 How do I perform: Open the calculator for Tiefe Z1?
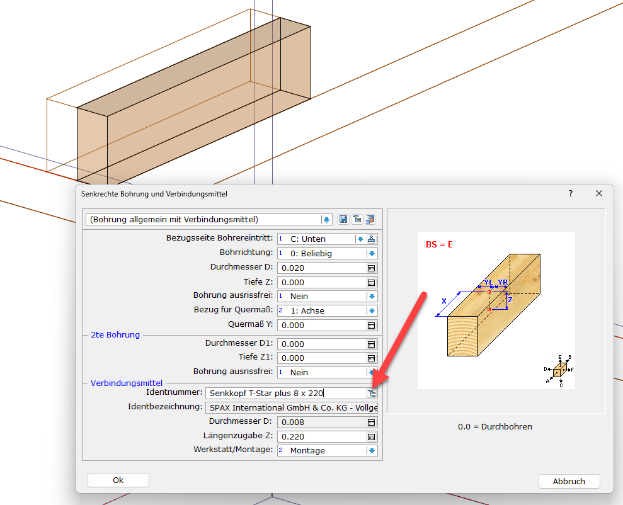[372, 358]
